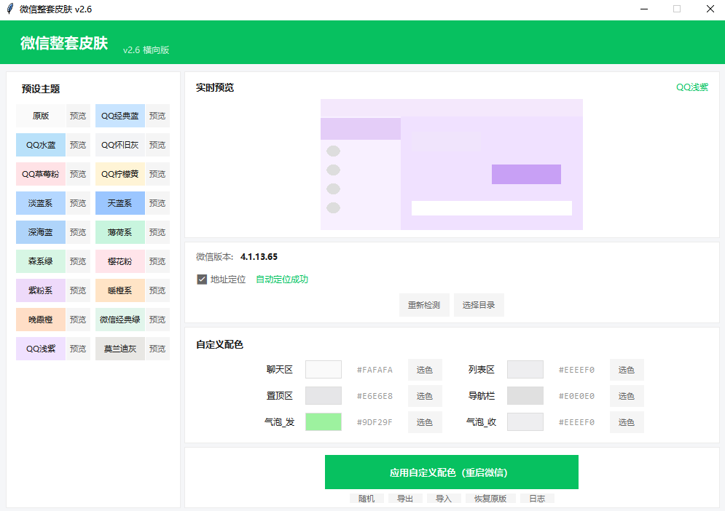
Task: Pick a color for 导航栏 via 选色
Action: coord(627,397)
